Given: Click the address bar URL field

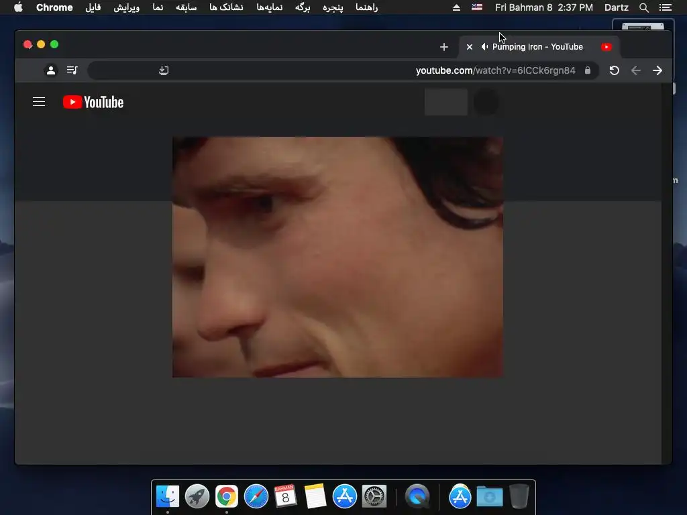Looking at the screenshot, I should (343, 70).
